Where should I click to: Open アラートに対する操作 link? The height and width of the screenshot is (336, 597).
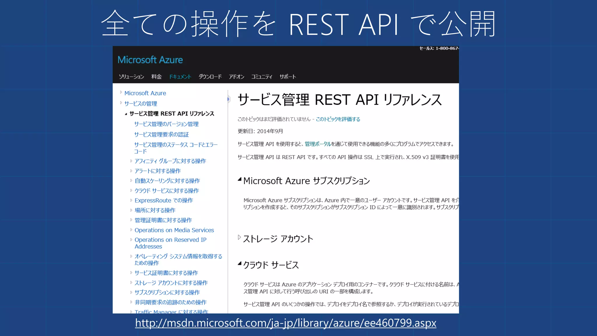coord(158,171)
